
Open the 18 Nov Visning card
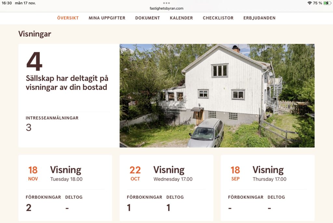pos(65,188)
